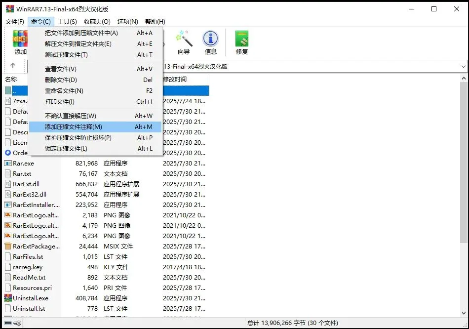Click the Resources.pri file icon

tap(8, 288)
